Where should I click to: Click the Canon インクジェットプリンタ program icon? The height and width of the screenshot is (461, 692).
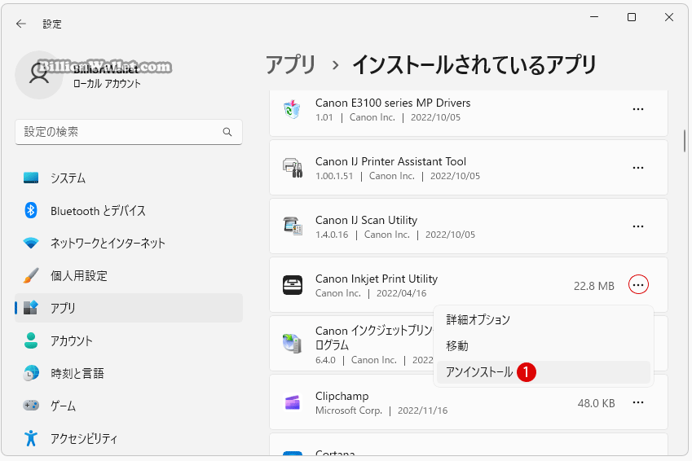[292, 343]
